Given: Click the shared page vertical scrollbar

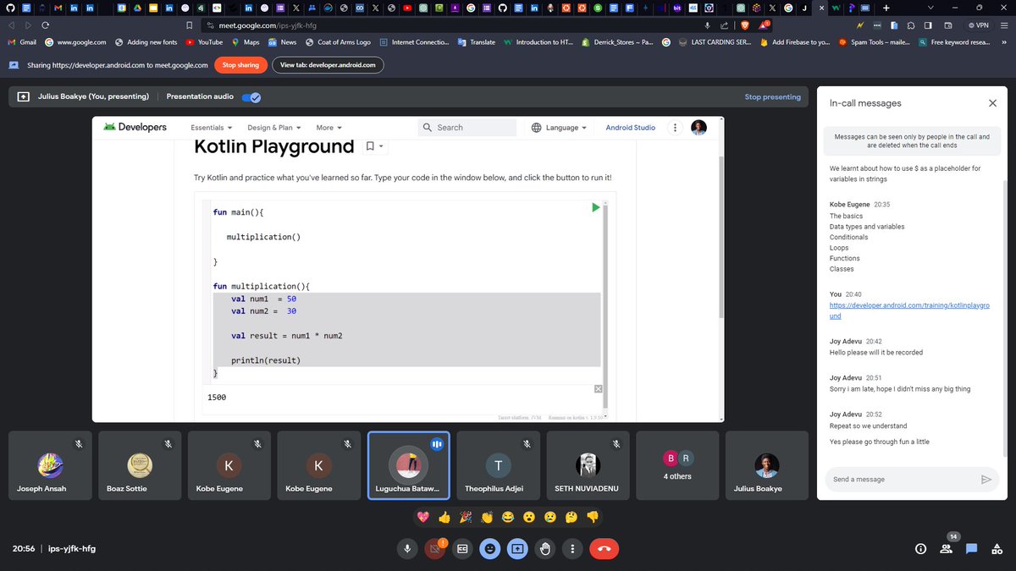Looking at the screenshot, I should point(721,237).
